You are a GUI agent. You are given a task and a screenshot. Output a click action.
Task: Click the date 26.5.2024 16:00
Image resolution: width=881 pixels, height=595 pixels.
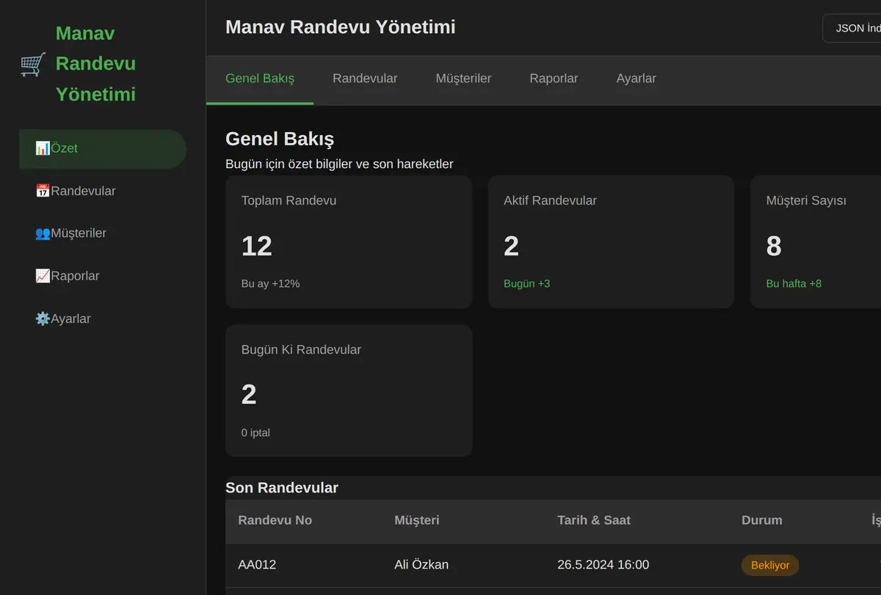[x=603, y=565]
